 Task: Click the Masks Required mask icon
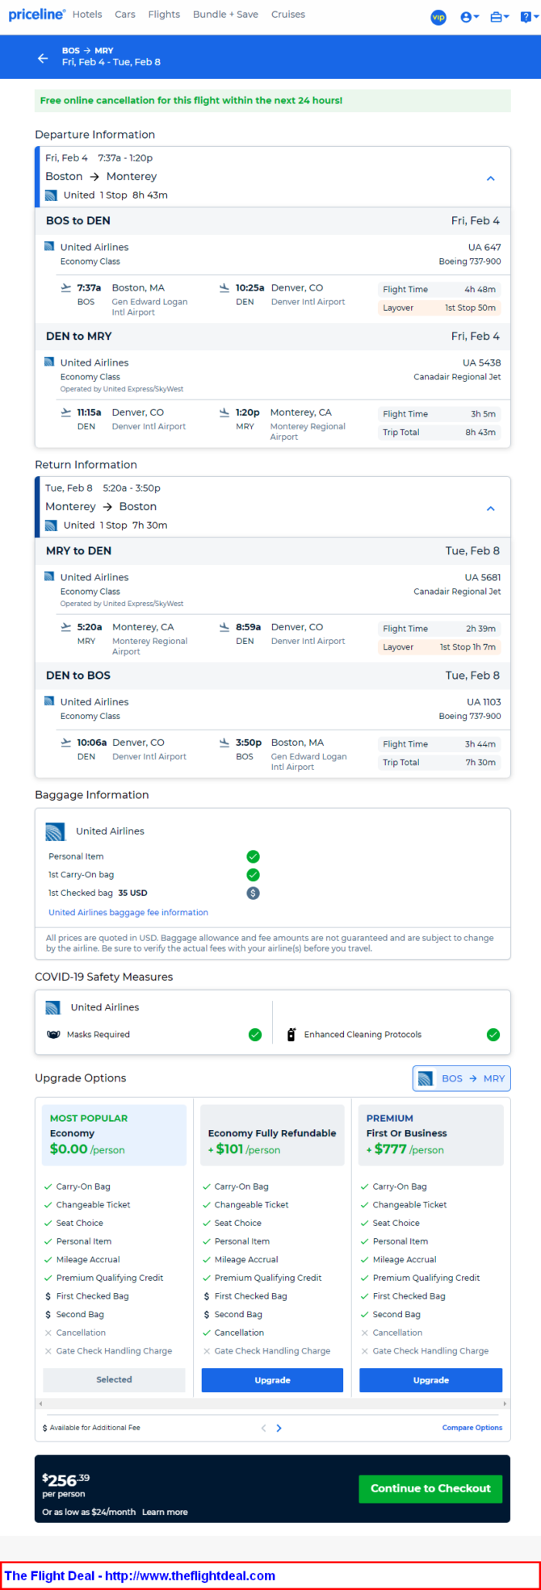[53, 1035]
